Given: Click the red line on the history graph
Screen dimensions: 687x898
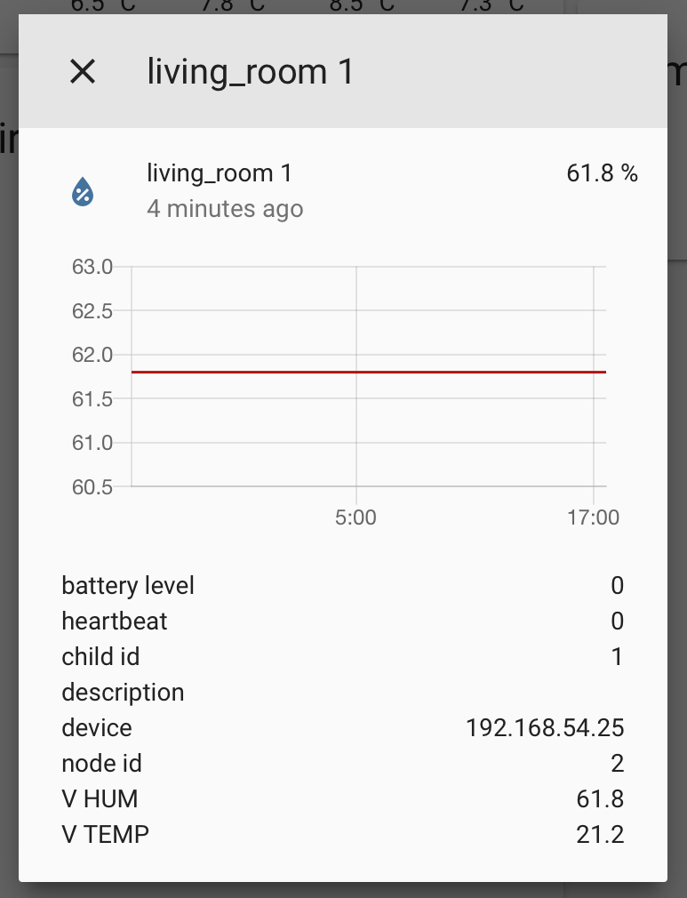Looking at the screenshot, I should point(369,372).
